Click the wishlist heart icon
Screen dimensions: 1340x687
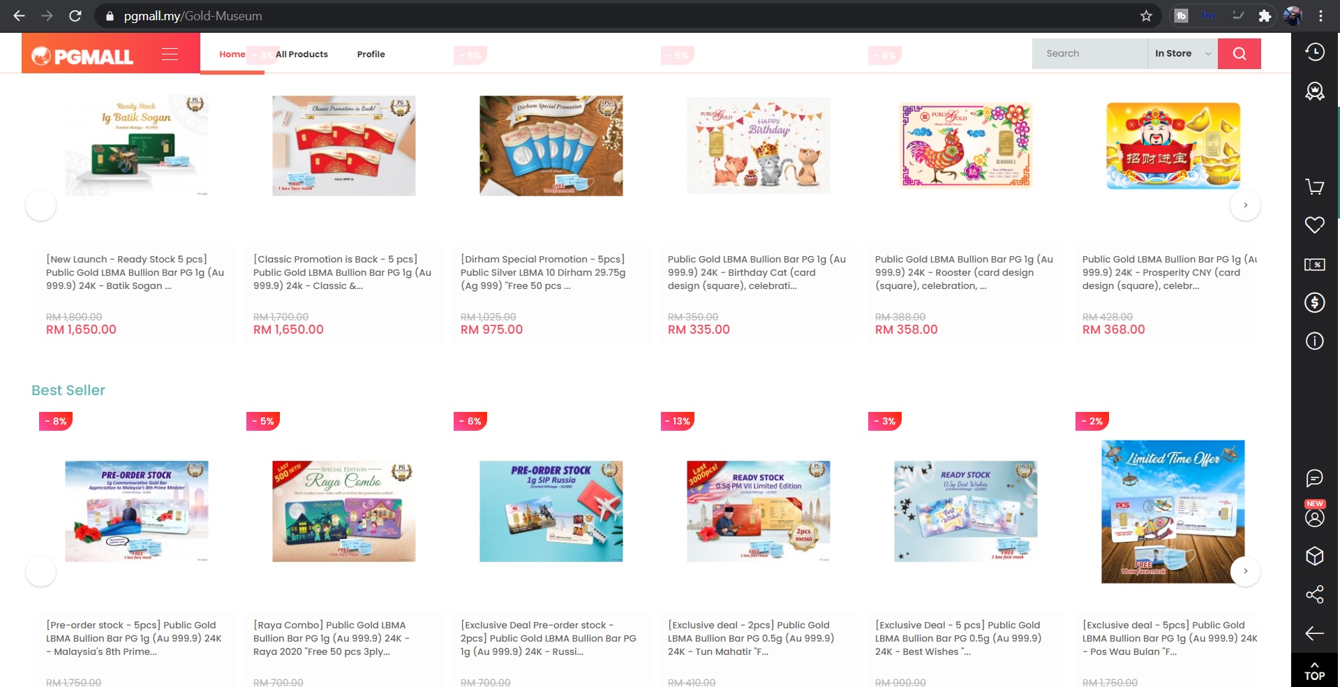coord(1314,225)
